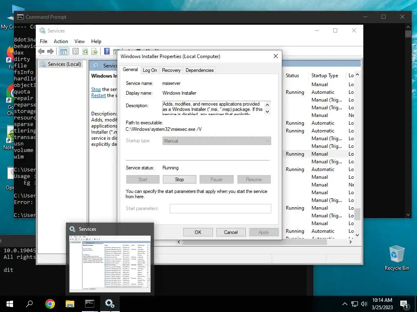Open the Startup type dropdown
The image size is (417, 312).
point(217,141)
